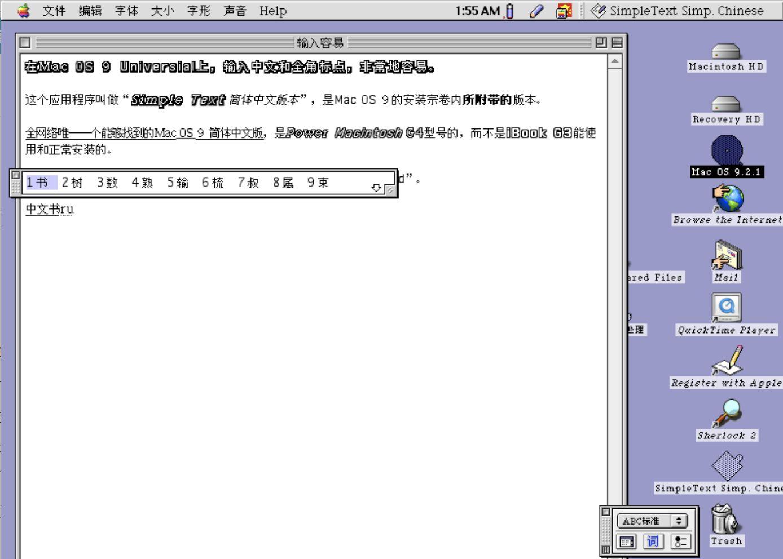Choose candidate 9 束
This screenshot has width=783, height=559.
click(318, 183)
